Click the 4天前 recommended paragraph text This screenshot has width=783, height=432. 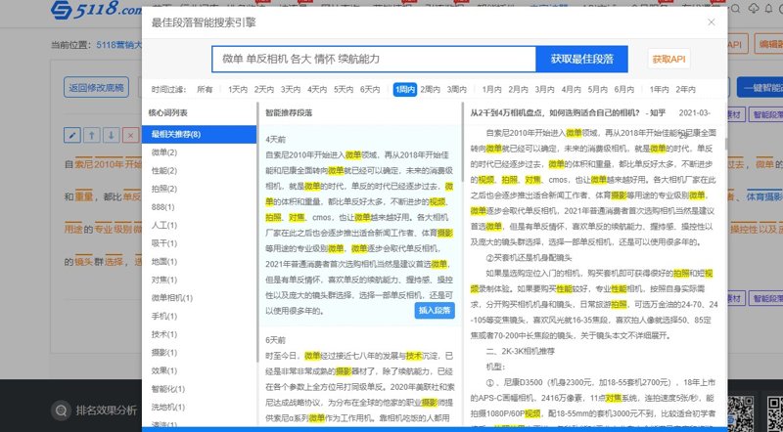pos(359,233)
